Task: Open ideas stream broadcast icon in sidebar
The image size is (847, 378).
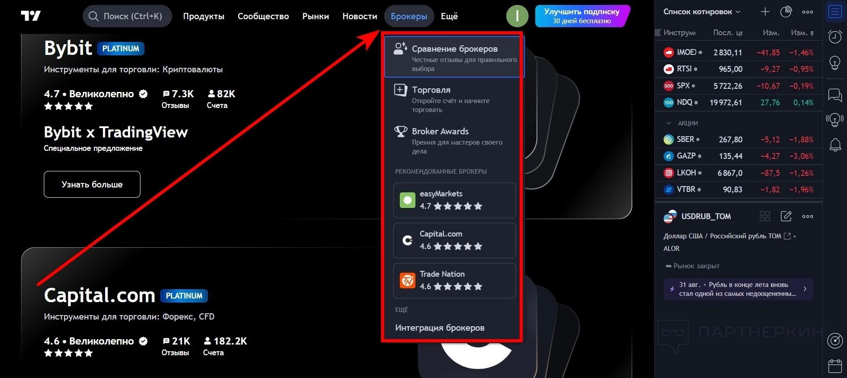Action: (835, 120)
